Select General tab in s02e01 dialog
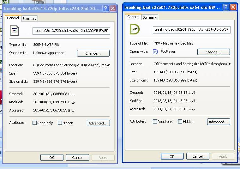This screenshot has height=169, width=240. tap(133, 17)
